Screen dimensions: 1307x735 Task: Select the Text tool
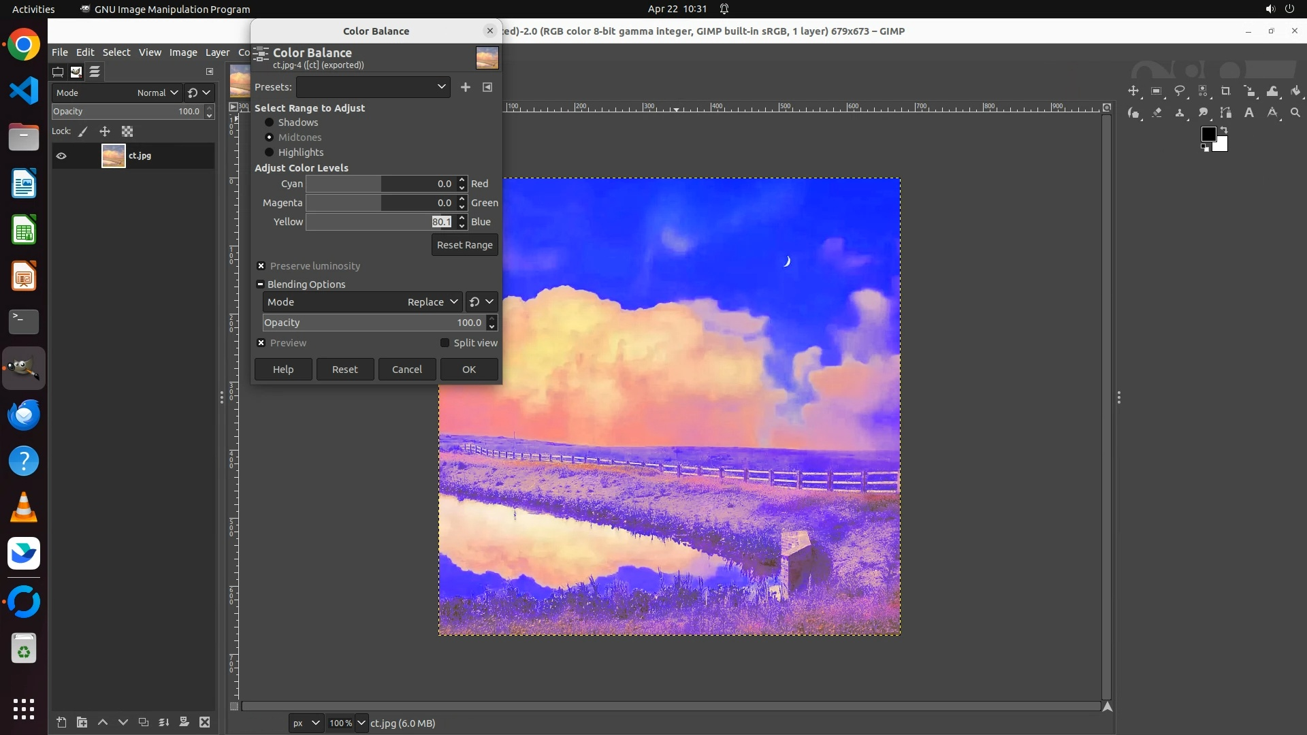(1249, 112)
